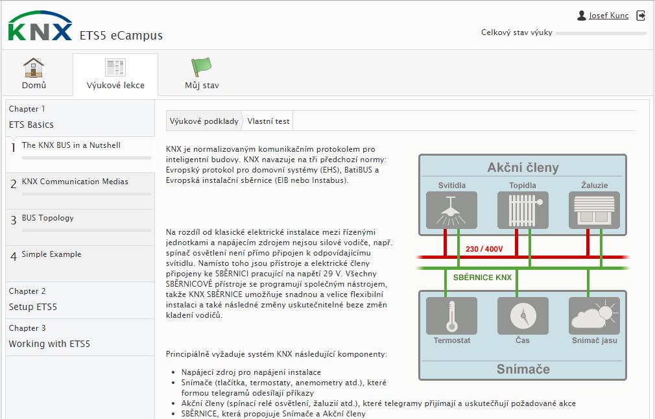This screenshot has height=419, width=655.
Task: Click the KNX logo
Action: [40, 26]
